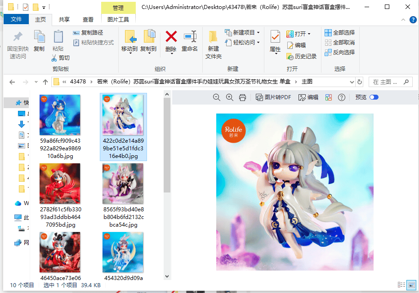This screenshot has width=419, height=293.
Task: Open preview help question mark
Action: click(342, 97)
